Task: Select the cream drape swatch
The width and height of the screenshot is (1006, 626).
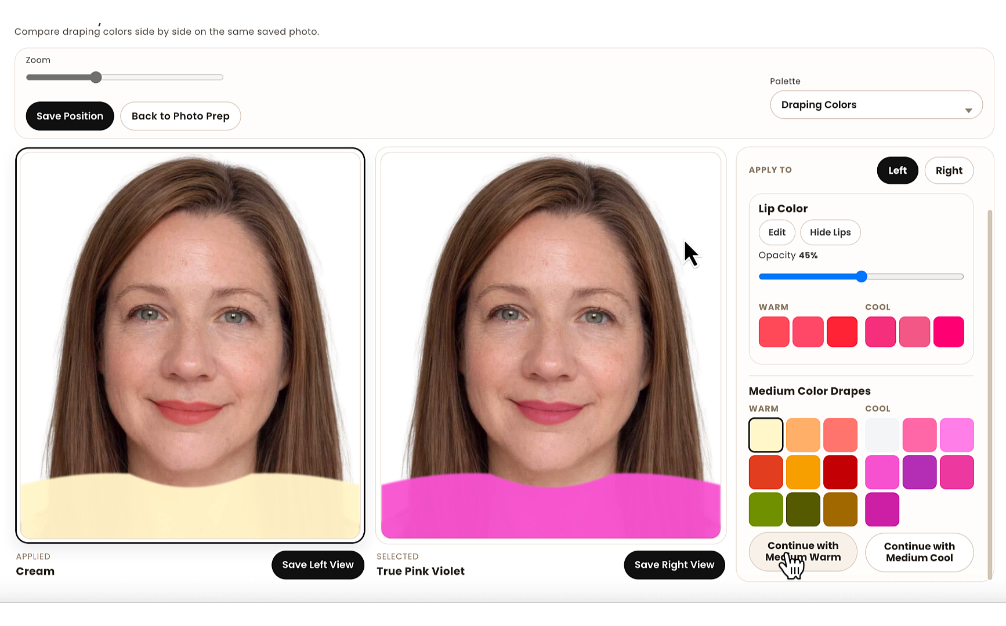Action: pos(765,434)
